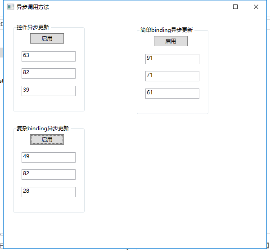This screenshot has width=270, height=252.
Task: Click the 异步调用方法 window title text
Action: coord(33,7)
